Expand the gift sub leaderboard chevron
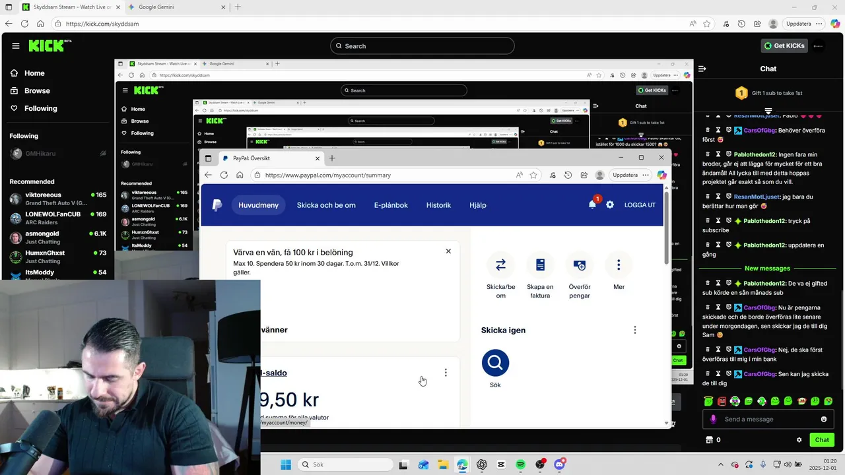This screenshot has width=845, height=475. 768,111
